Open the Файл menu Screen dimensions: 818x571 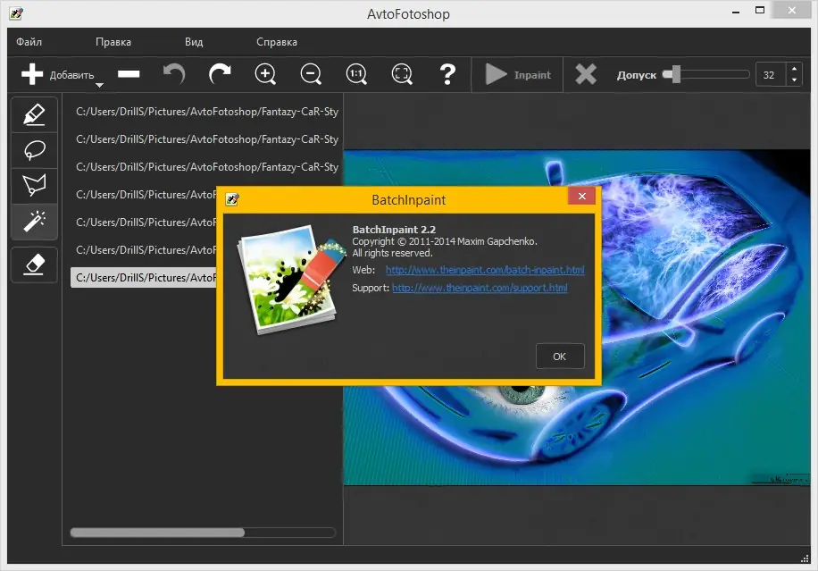29,42
